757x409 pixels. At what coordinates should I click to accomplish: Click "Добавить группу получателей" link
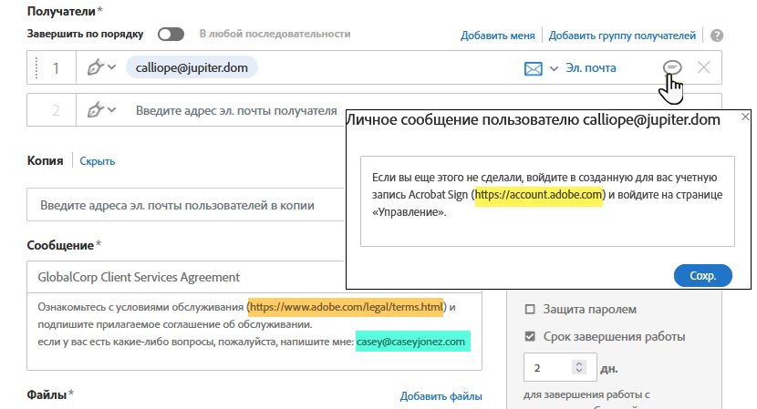coord(622,36)
